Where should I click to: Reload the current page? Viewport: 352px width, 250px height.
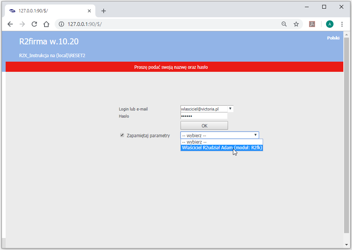34,24
